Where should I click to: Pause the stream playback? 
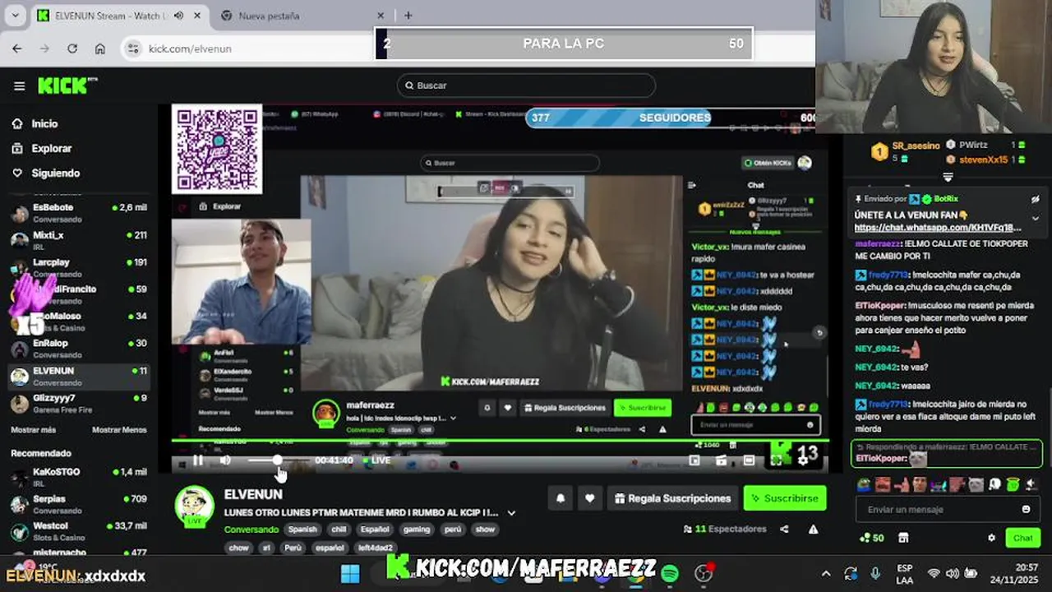coord(197,460)
